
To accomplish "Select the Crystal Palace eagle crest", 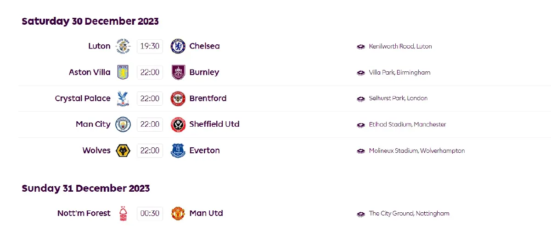I will (123, 98).
